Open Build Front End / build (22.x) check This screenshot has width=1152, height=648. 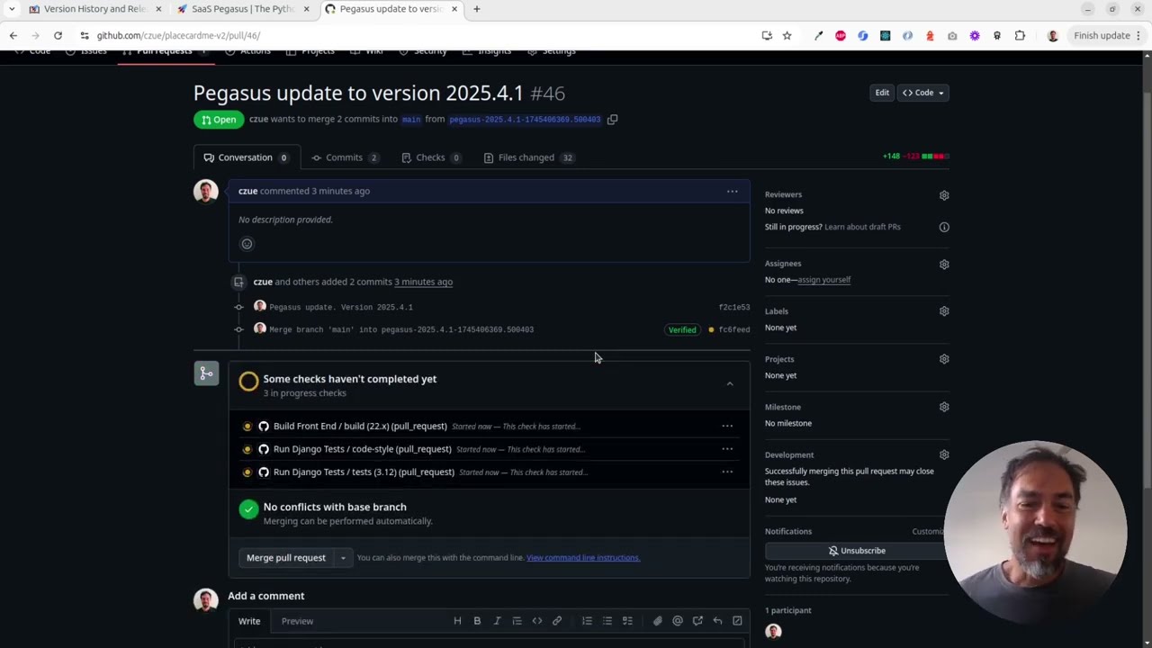tap(360, 427)
